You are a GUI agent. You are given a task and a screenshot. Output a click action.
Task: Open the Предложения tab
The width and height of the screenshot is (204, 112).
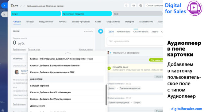[46, 22]
